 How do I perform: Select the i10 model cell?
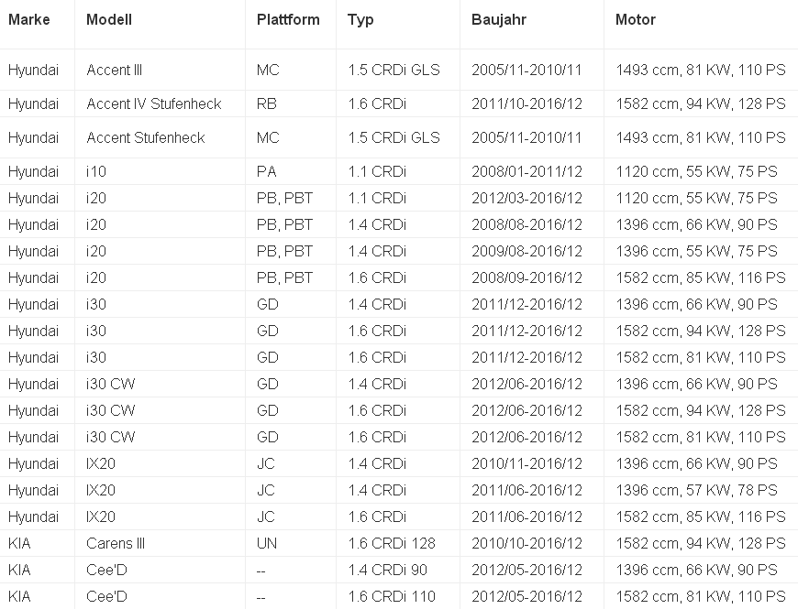pyautogui.click(x=97, y=171)
